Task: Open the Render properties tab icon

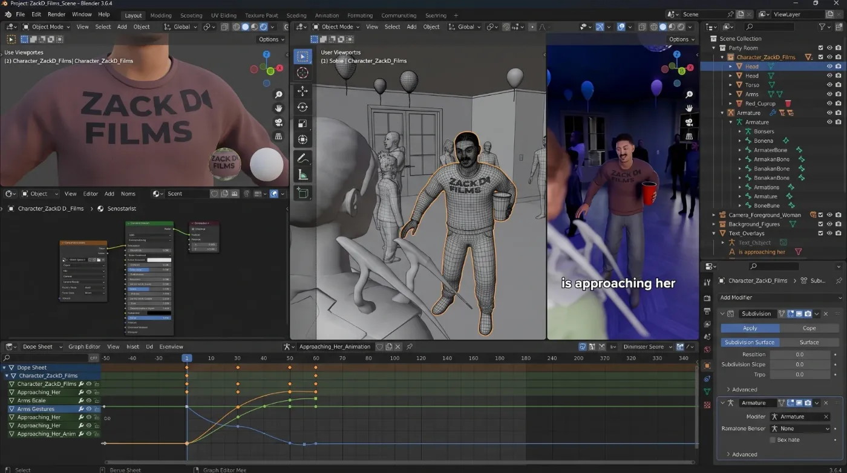Action: 707,298
